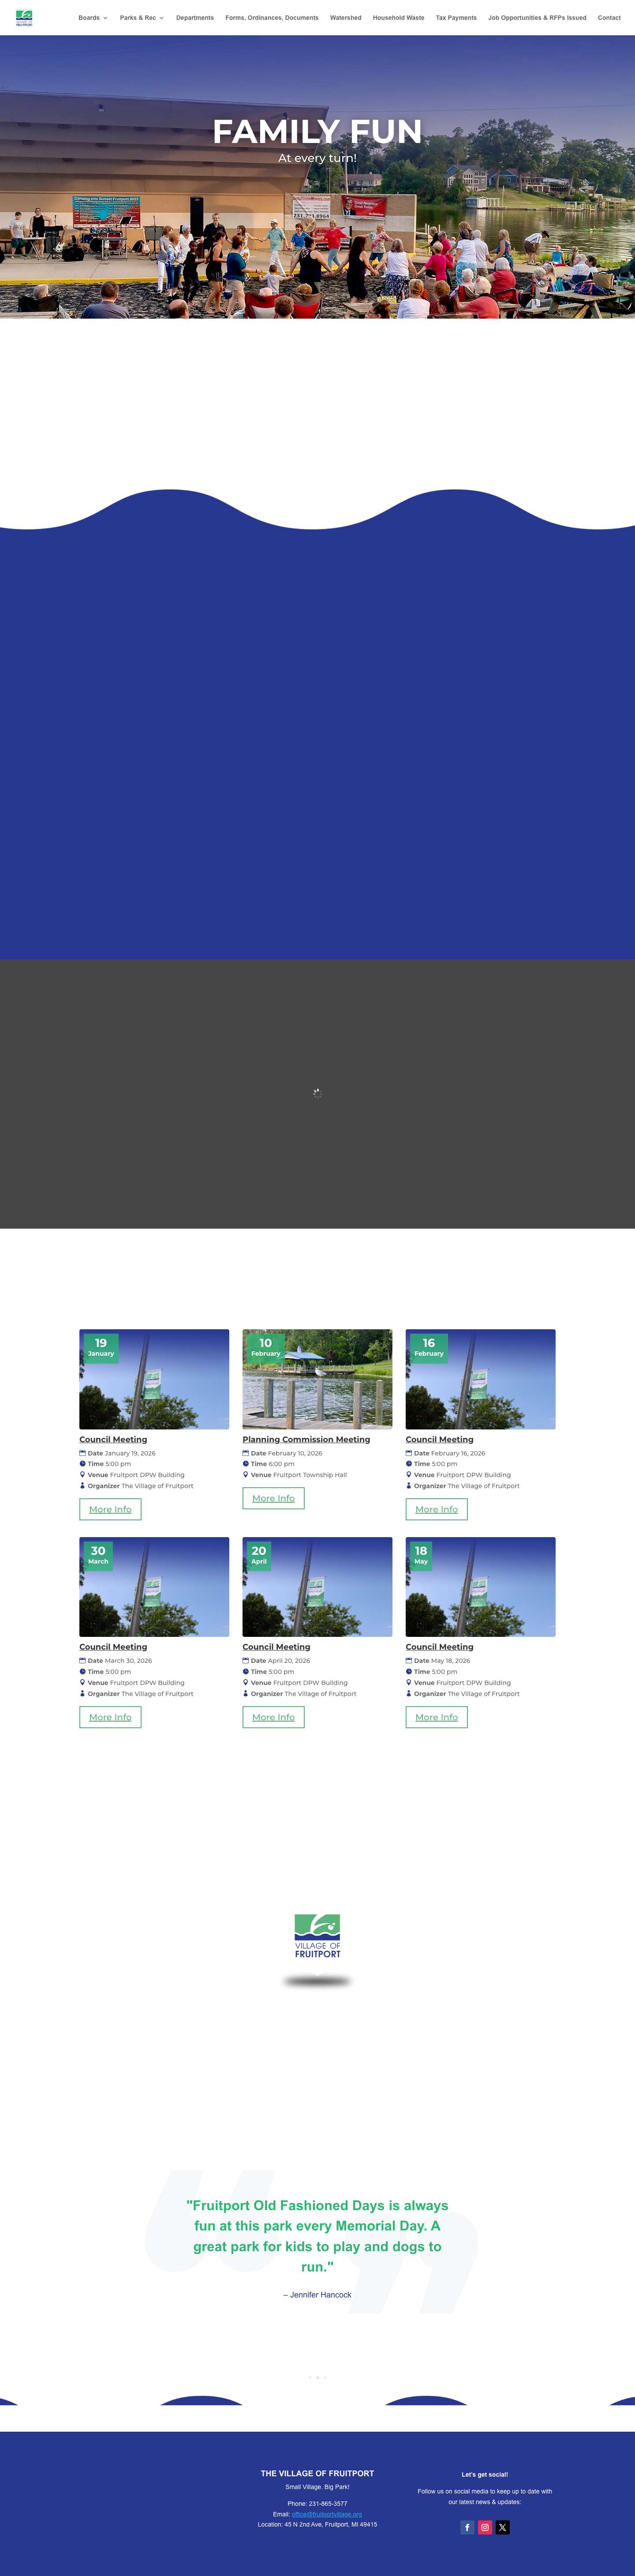Click 'Location: 45 N 2nd Ave, Fruitport' text
The width and height of the screenshot is (635, 2576).
coord(317,2524)
